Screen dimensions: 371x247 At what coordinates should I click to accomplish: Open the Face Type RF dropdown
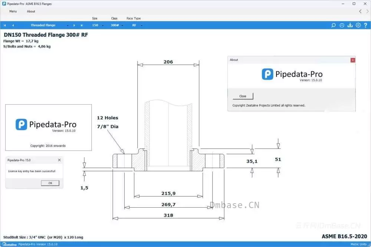pyautogui.click(x=141, y=25)
